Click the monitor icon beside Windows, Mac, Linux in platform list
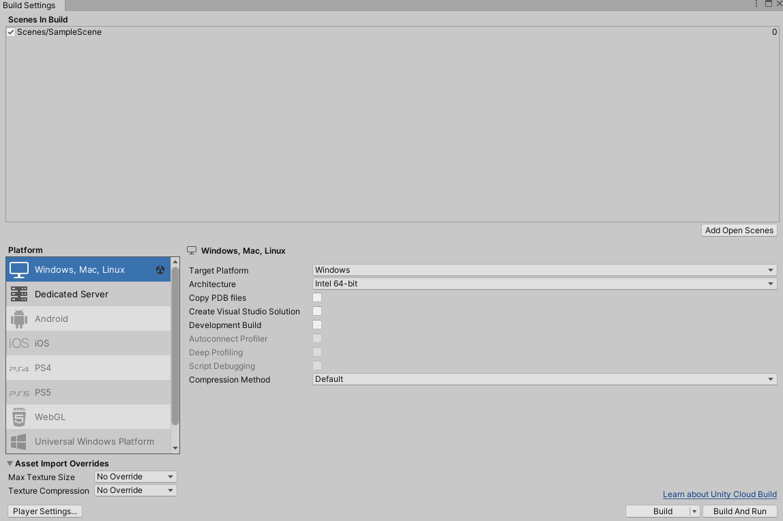Image resolution: width=783 pixels, height=521 pixels. 19,269
